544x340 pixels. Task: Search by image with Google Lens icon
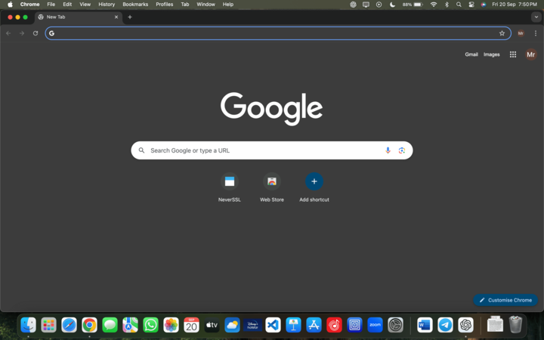(x=402, y=150)
